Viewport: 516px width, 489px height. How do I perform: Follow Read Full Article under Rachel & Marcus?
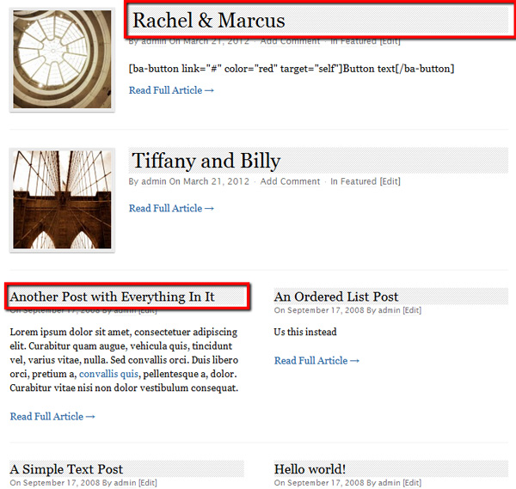point(171,90)
